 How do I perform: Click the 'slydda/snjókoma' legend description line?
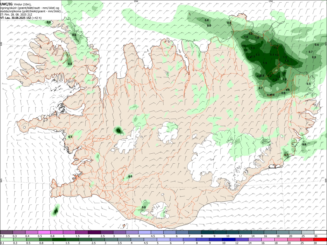tap(30, 11)
